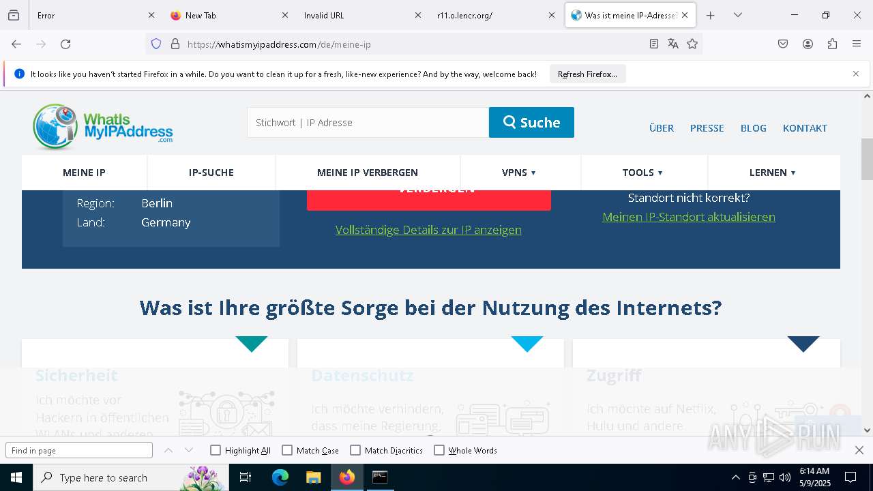Open Firefox account icon
This screenshot has width=873, height=491.
click(808, 44)
